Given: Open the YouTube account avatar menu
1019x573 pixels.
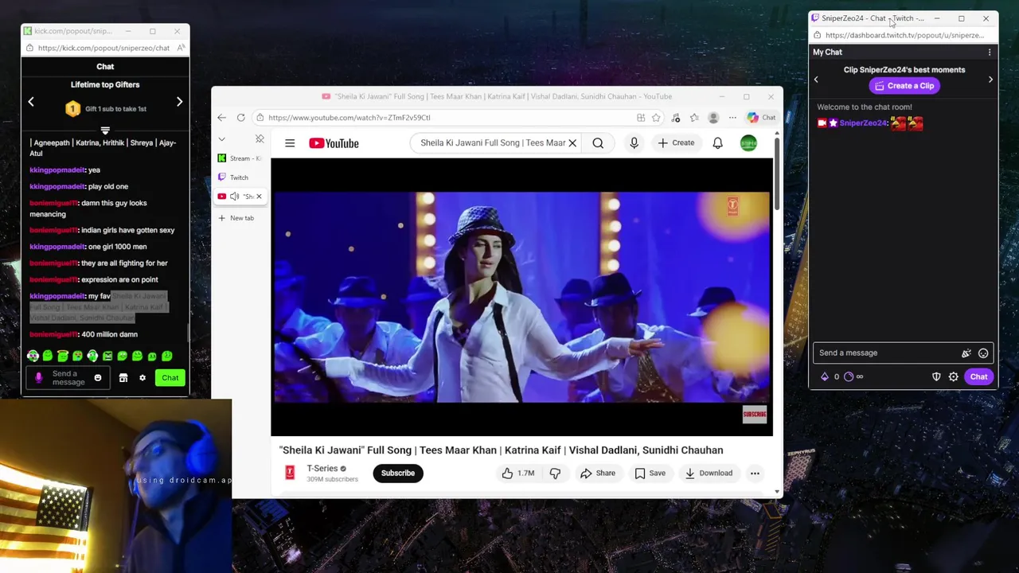Looking at the screenshot, I should tap(748, 143).
